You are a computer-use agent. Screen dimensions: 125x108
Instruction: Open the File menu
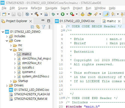pos(4,8)
